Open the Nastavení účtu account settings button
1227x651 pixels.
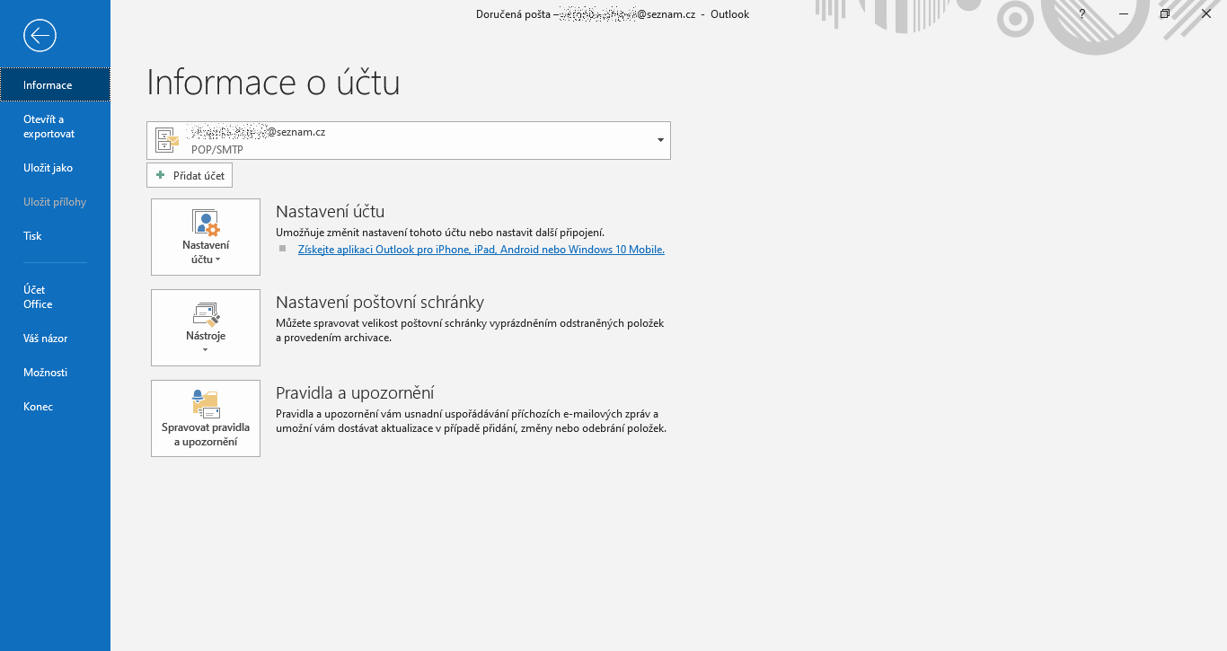(206, 237)
